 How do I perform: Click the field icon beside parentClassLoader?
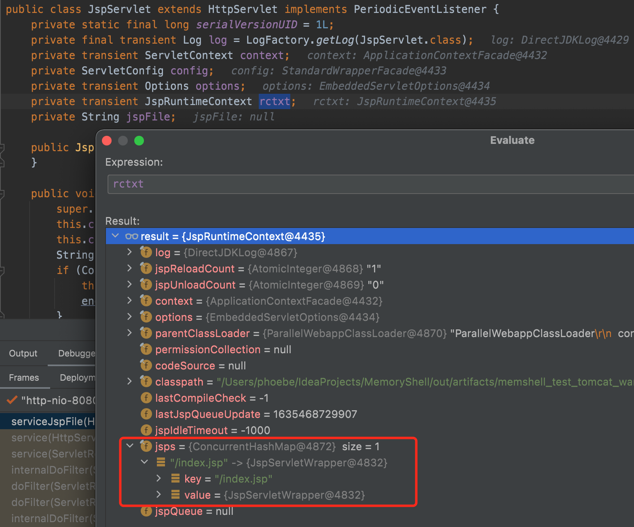click(146, 333)
